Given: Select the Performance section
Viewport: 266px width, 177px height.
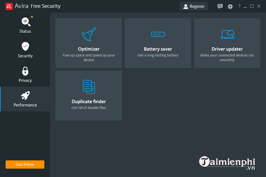Looking at the screenshot, I should click(25, 99).
